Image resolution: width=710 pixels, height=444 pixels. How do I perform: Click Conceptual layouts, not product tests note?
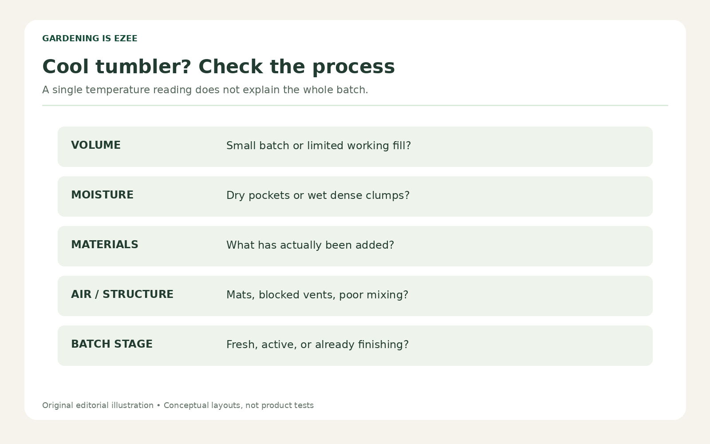pos(239,405)
